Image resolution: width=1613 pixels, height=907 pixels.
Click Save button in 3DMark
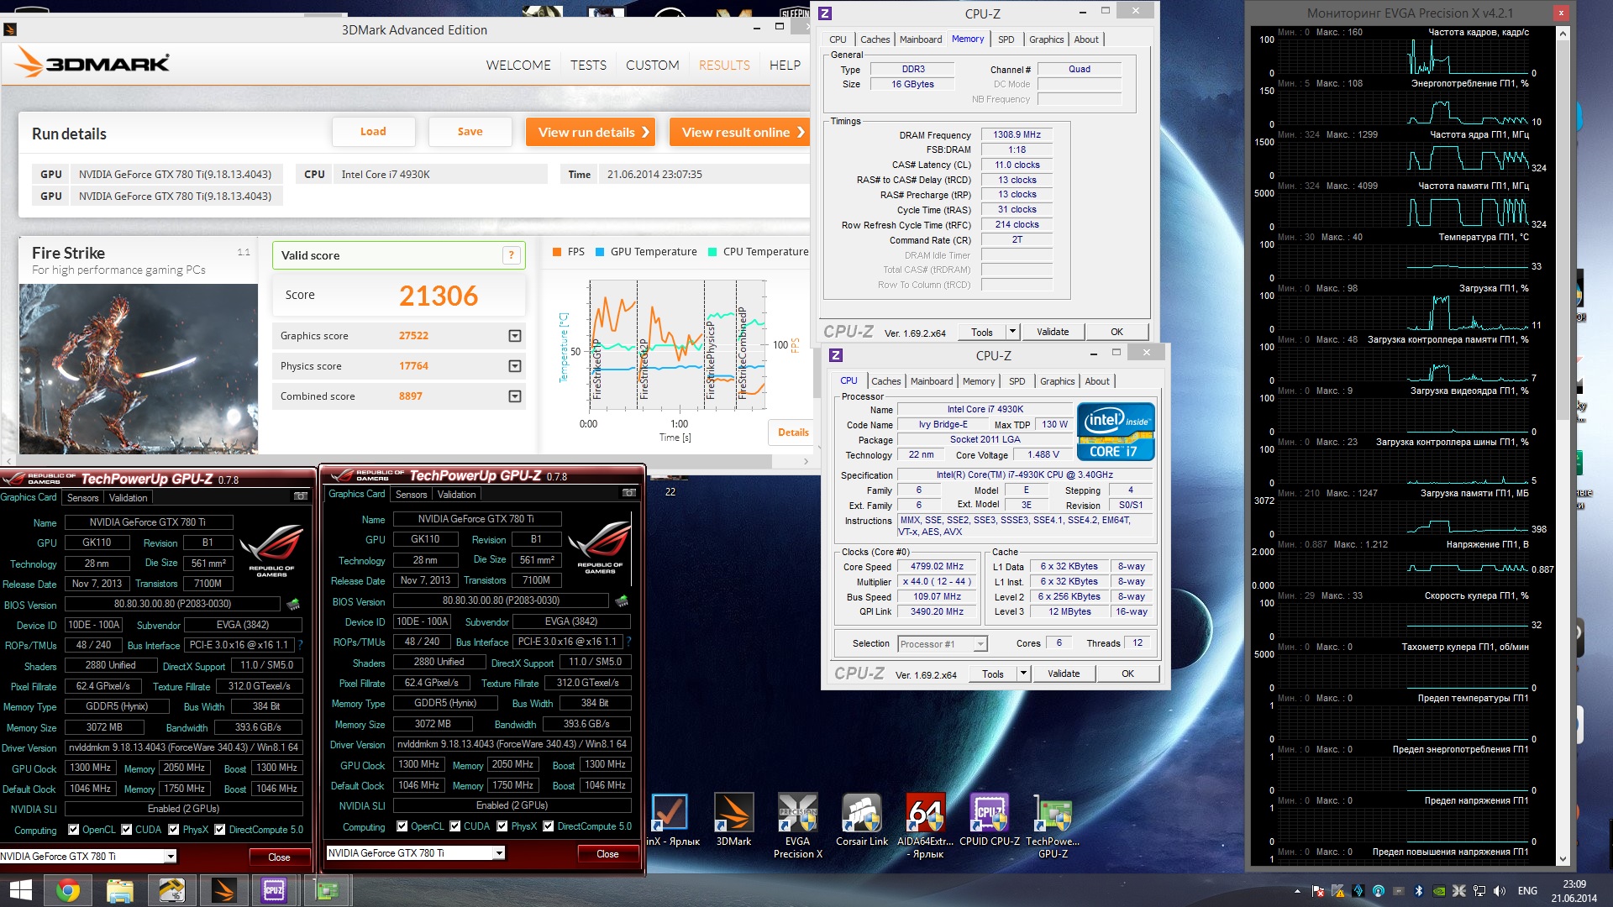(470, 132)
